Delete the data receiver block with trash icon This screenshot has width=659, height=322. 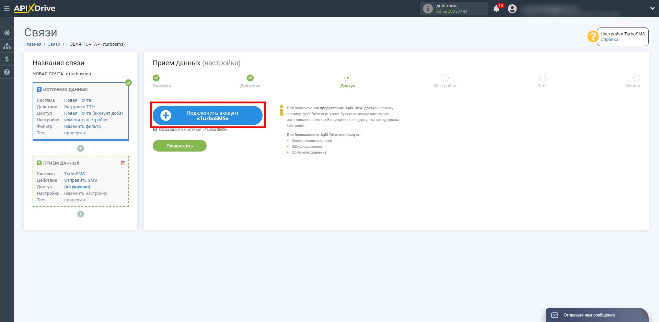coord(123,163)
